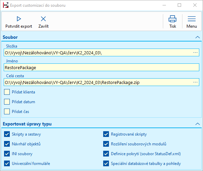Click the K2 application icon in title bar

coord(5,5)
